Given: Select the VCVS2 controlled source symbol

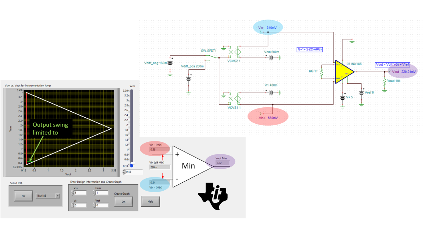Looking at the screenshot, I should pos(235,52).
